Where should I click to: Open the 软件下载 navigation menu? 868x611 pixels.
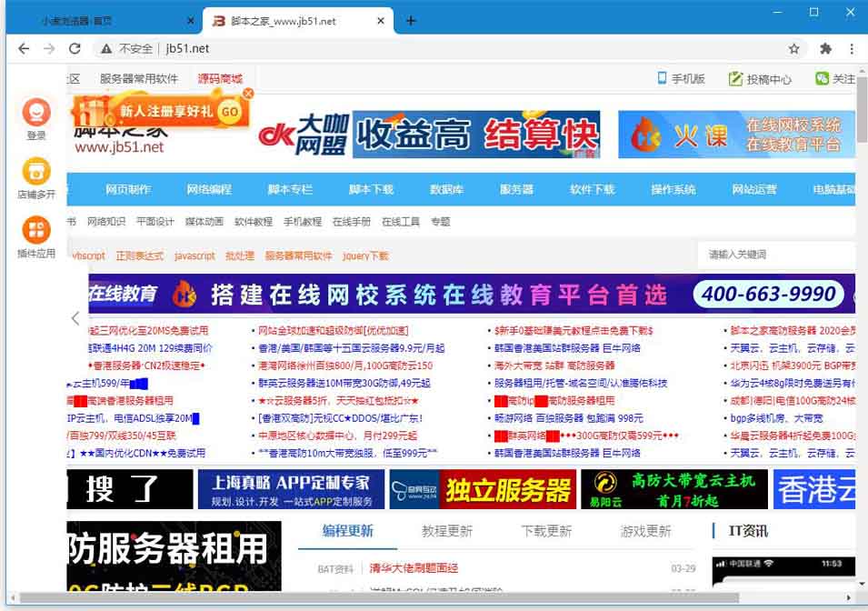[593, 189]
